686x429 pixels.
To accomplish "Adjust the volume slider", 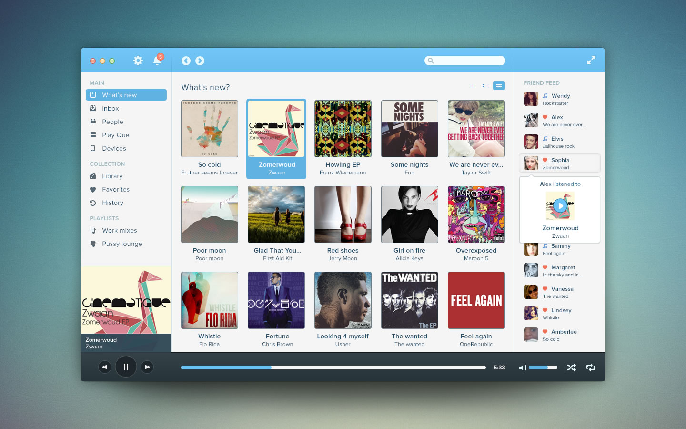I will pyautogui.click(x=543, y=368).
